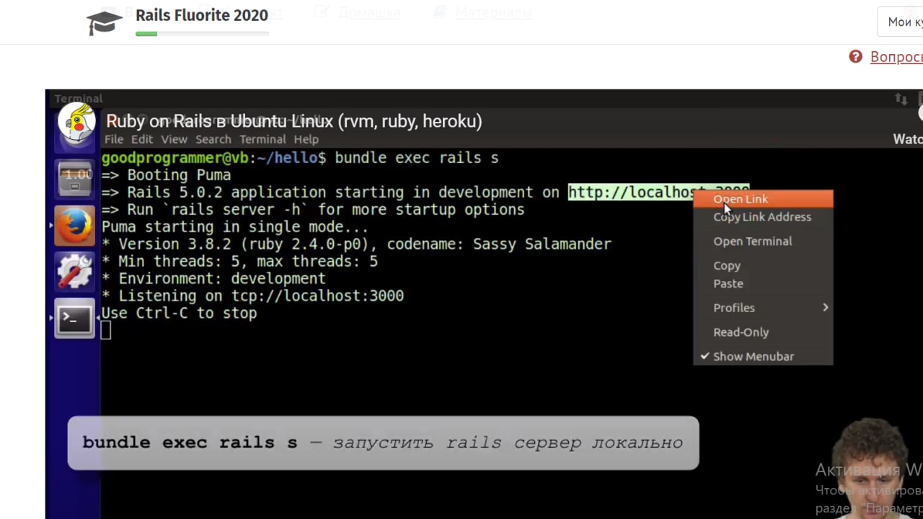Image resolution: width=923 pixels, height=519 pixels.
Task: Open the bird channel avatar on the video
Action: (x=76, y=121)
